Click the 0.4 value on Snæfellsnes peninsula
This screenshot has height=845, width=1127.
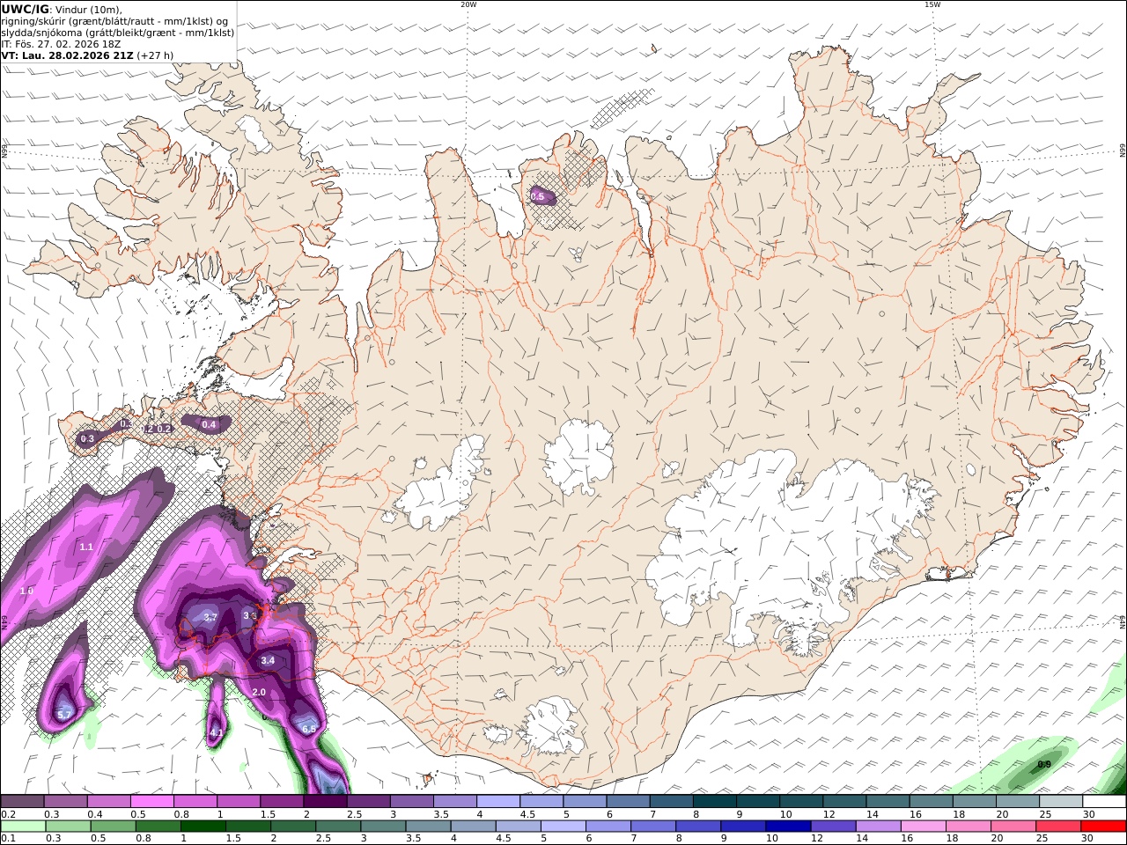point(209,424)
